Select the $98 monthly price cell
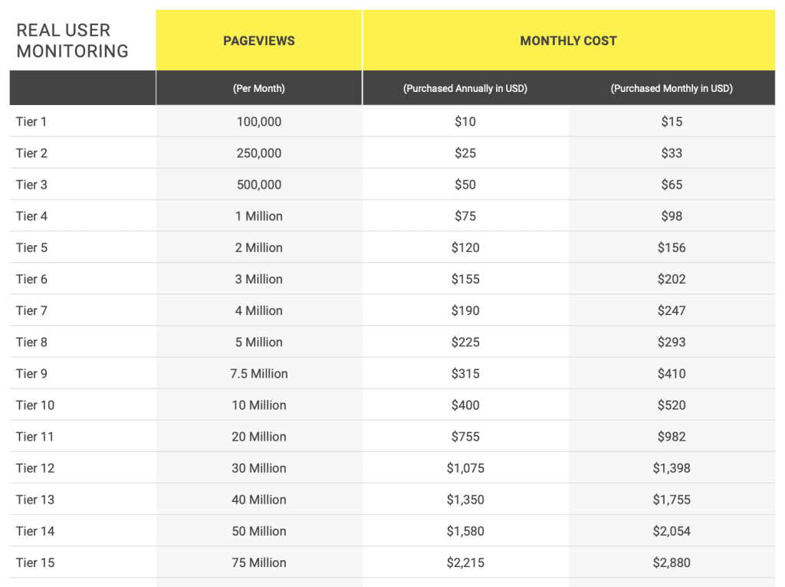Viewport: 785px width, 587px height. tap(672, 216)
